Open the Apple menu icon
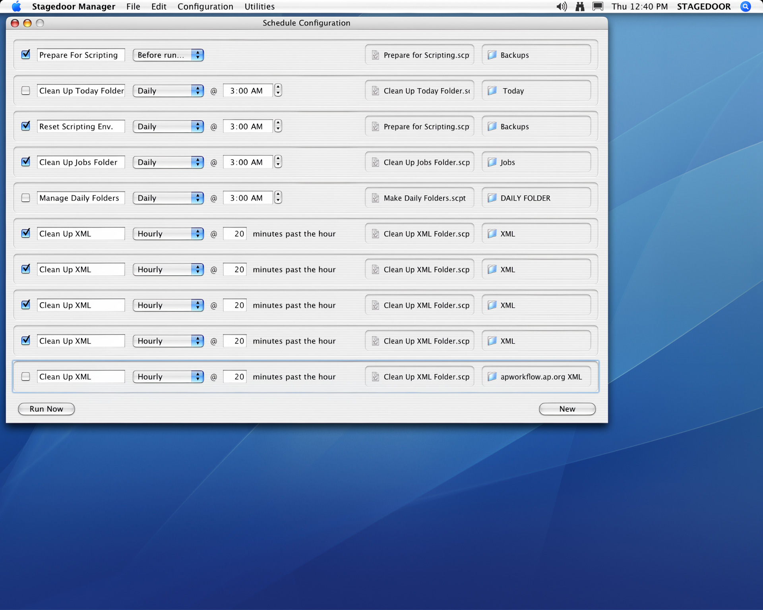The image size is (763, 610). 16,6
